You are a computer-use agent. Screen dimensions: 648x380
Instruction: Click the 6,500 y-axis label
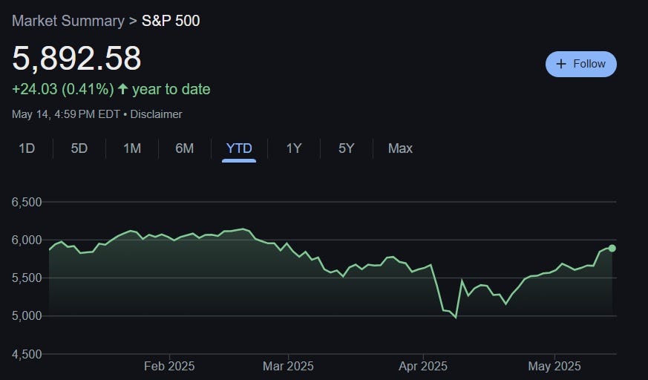click(x=27, y=202)
